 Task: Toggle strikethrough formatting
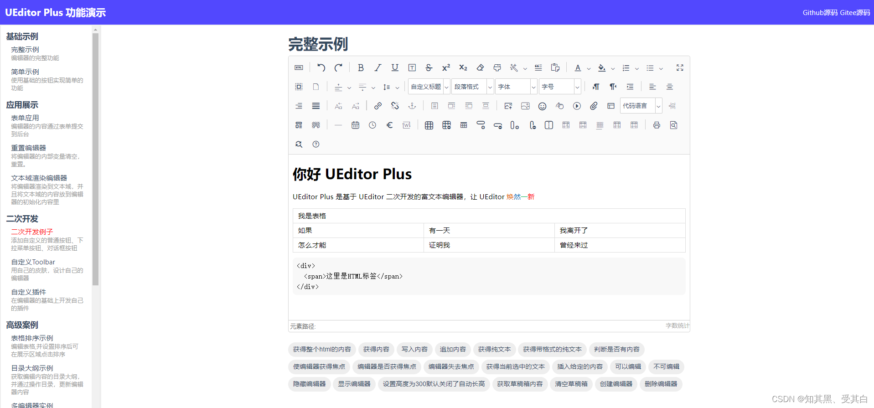click(x=429, y=68)
